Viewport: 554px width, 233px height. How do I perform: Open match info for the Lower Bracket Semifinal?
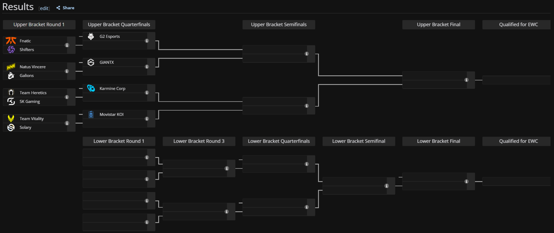point(386,186)
